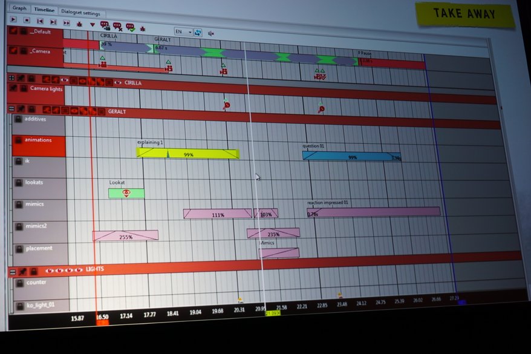Screen dimensions: 531x354
Task: Click the pin icon in LIGHTS header
Action: point(23,271)
